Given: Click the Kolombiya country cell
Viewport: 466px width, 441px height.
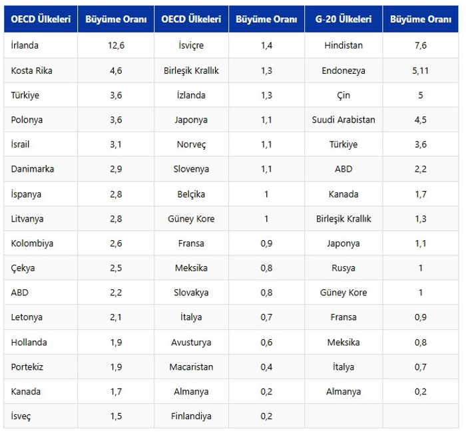Looking at the screenshot, I should [32, 243].
